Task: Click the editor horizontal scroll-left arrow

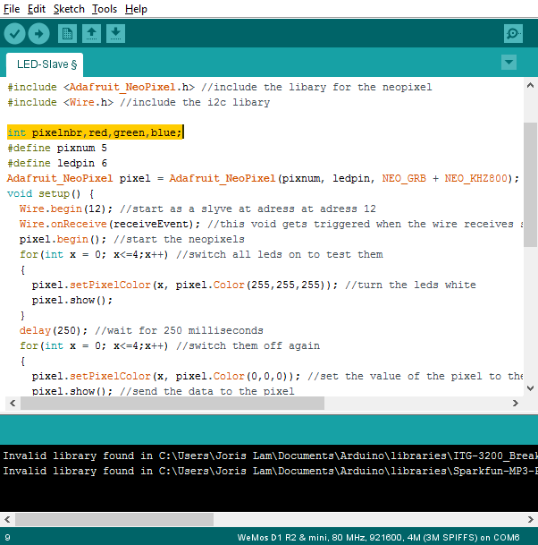Action: coord(13,404)
